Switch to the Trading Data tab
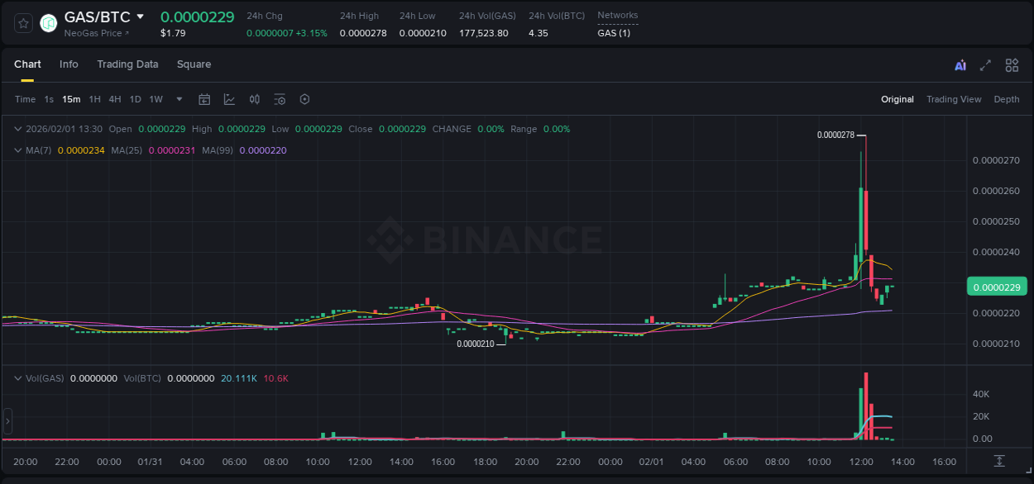This screenshot has height=484, width=1034. (x=127, y=64)
